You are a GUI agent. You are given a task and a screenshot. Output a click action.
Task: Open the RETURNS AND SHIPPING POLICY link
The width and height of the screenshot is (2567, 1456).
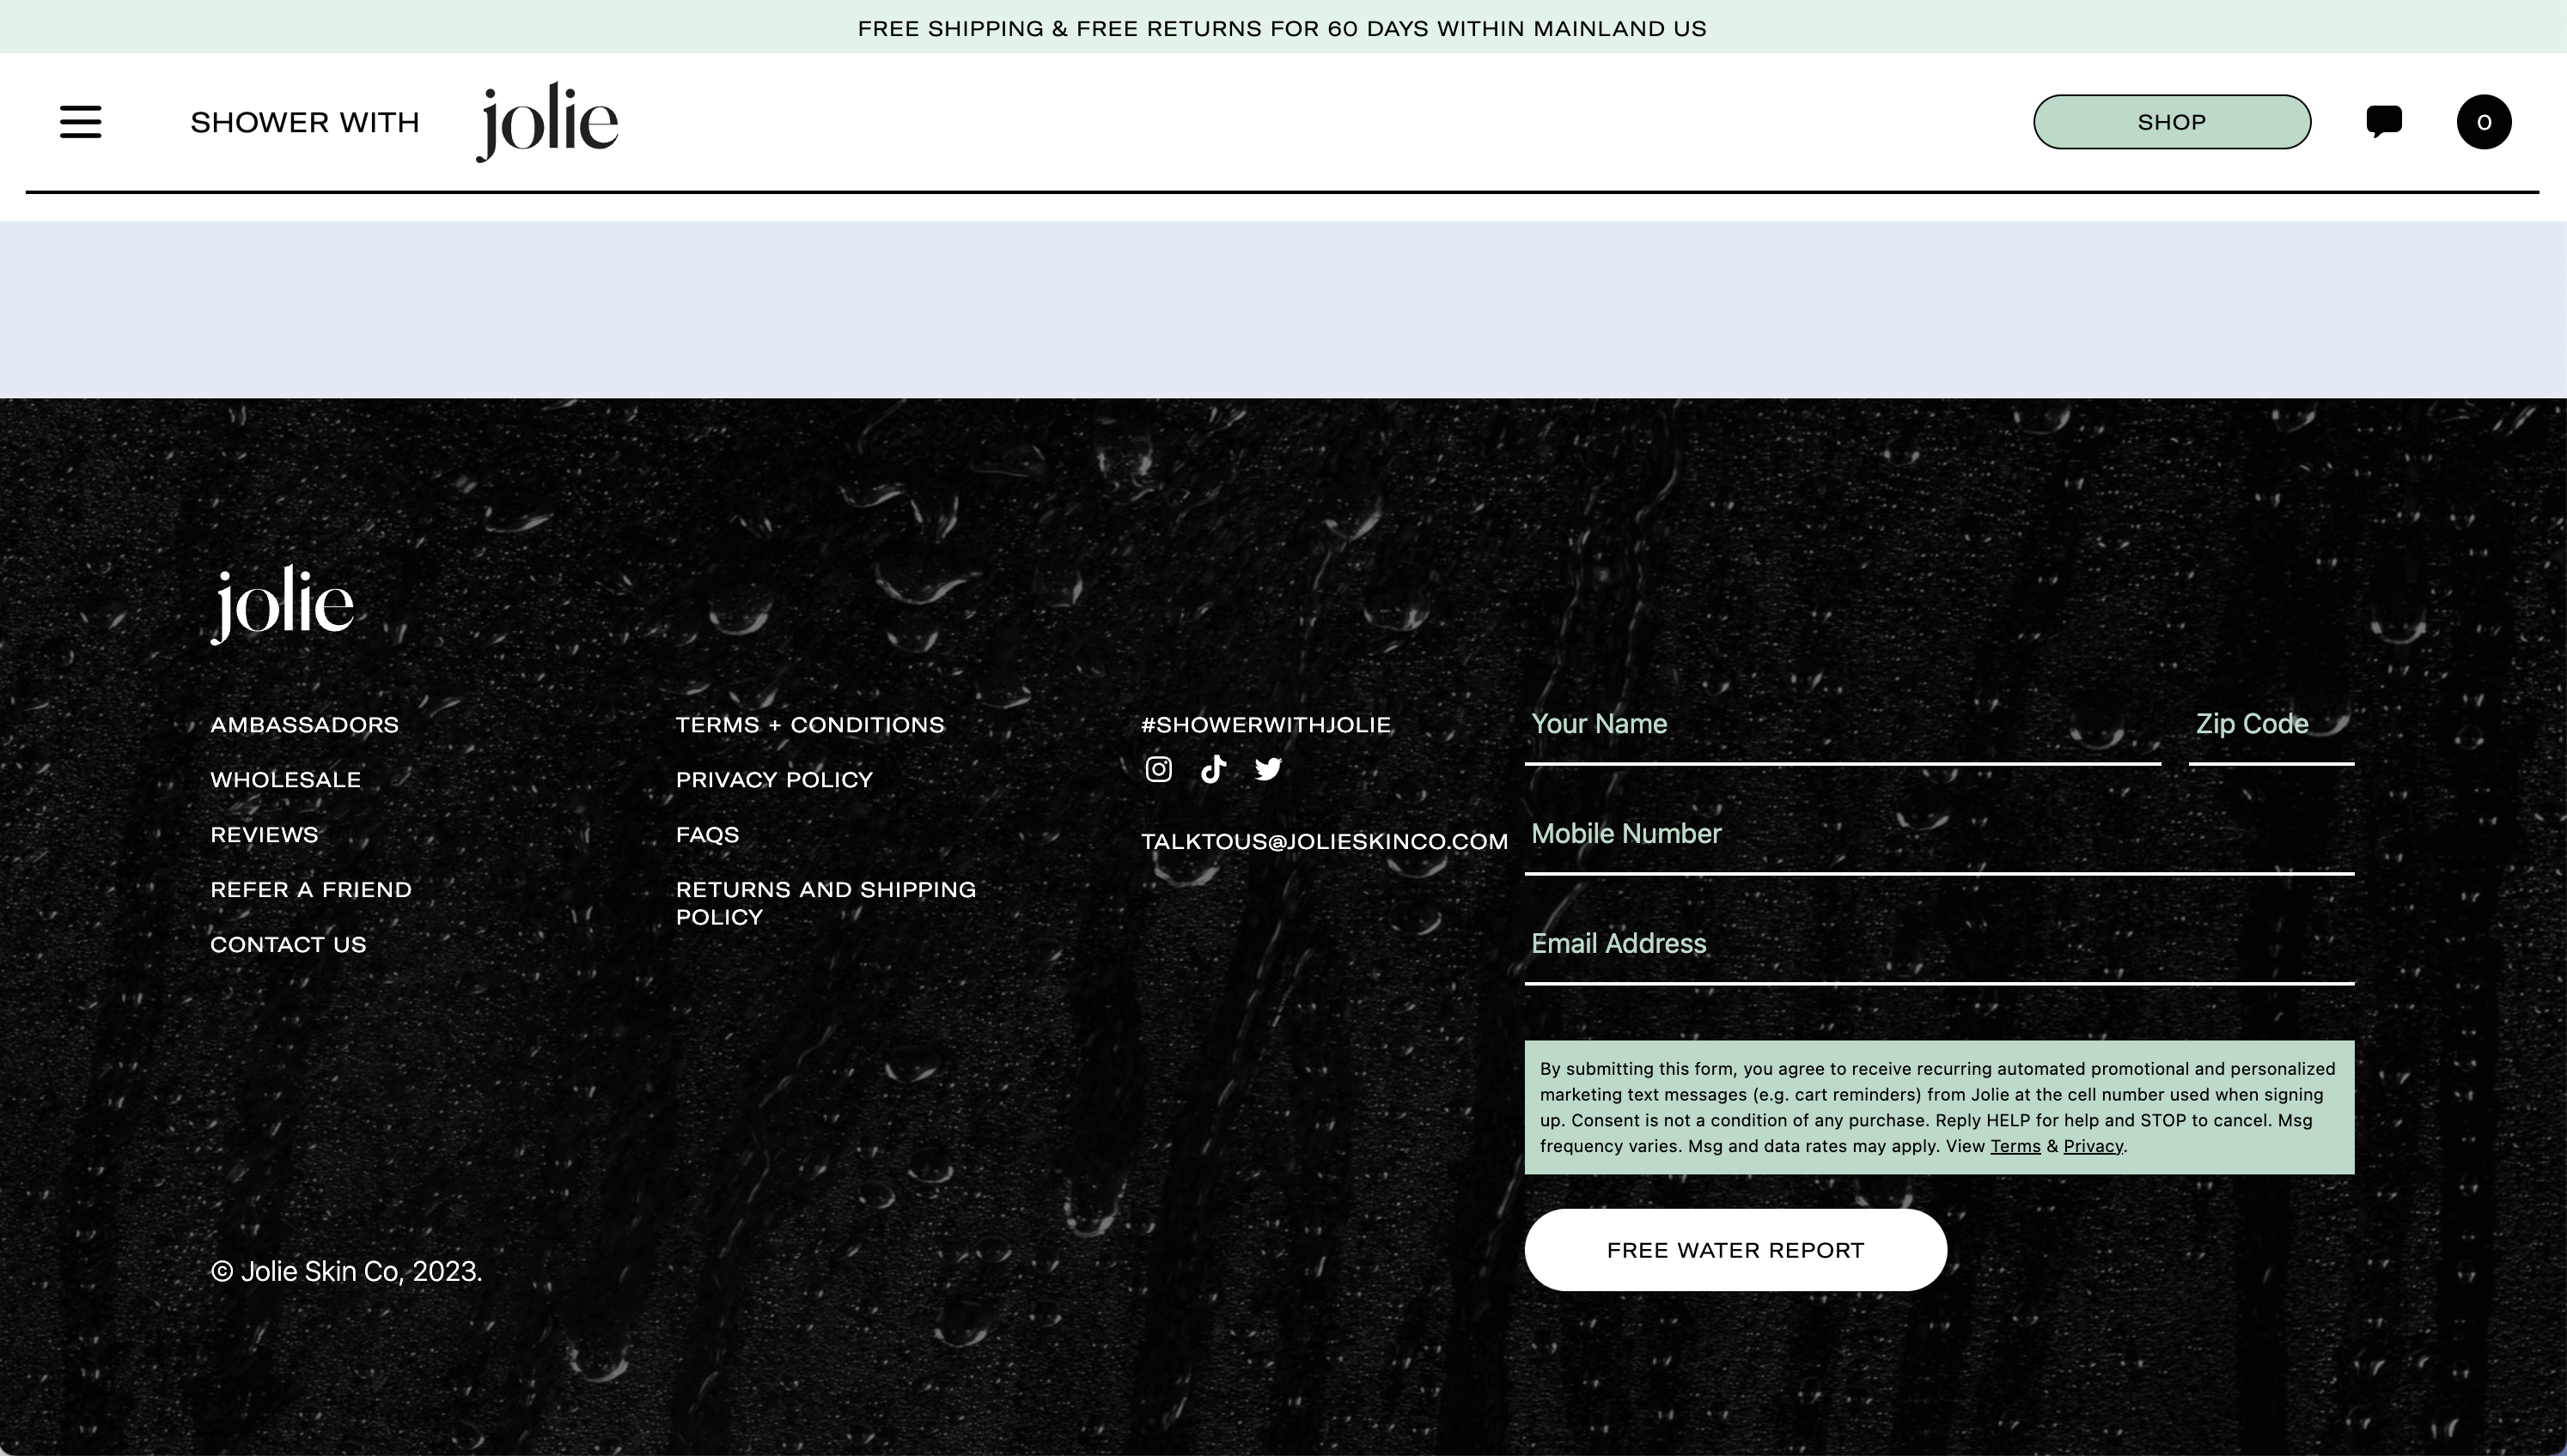click(x=826, y=902)
